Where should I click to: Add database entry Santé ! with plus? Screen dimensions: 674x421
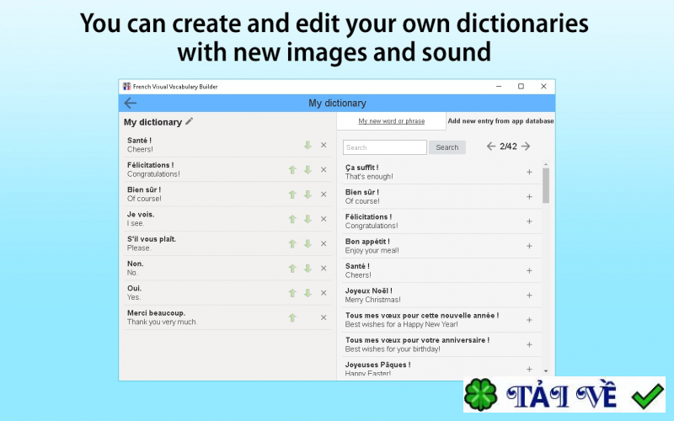click(530, 270)
